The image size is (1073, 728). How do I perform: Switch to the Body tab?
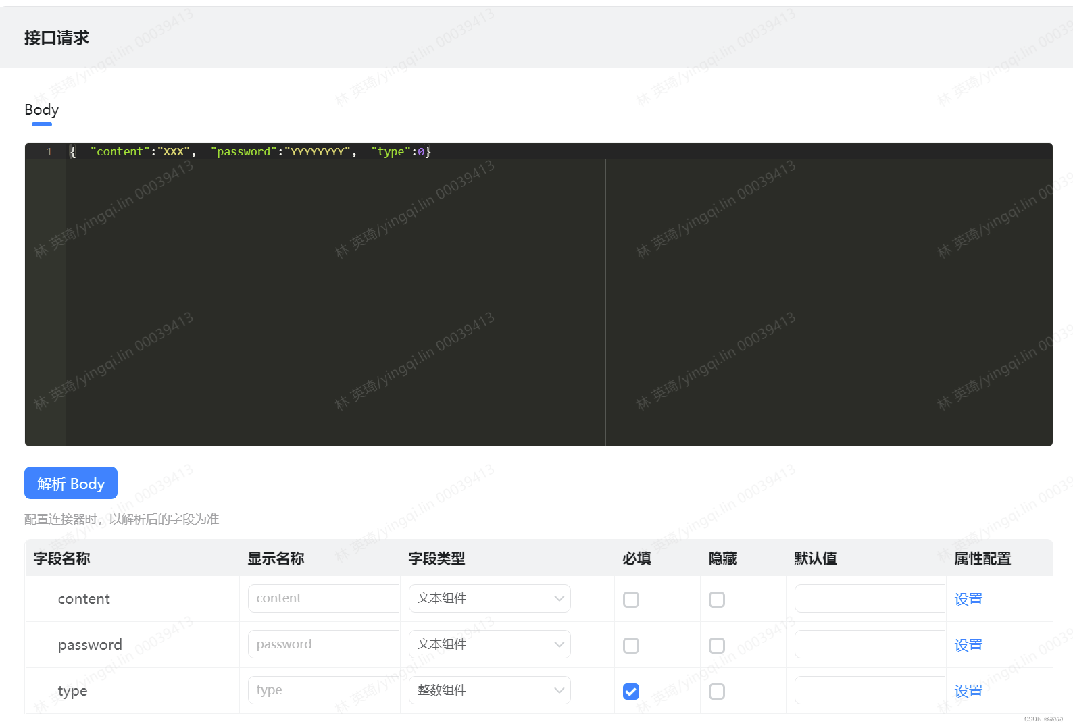pyautogui.click(x=42, y=110)
